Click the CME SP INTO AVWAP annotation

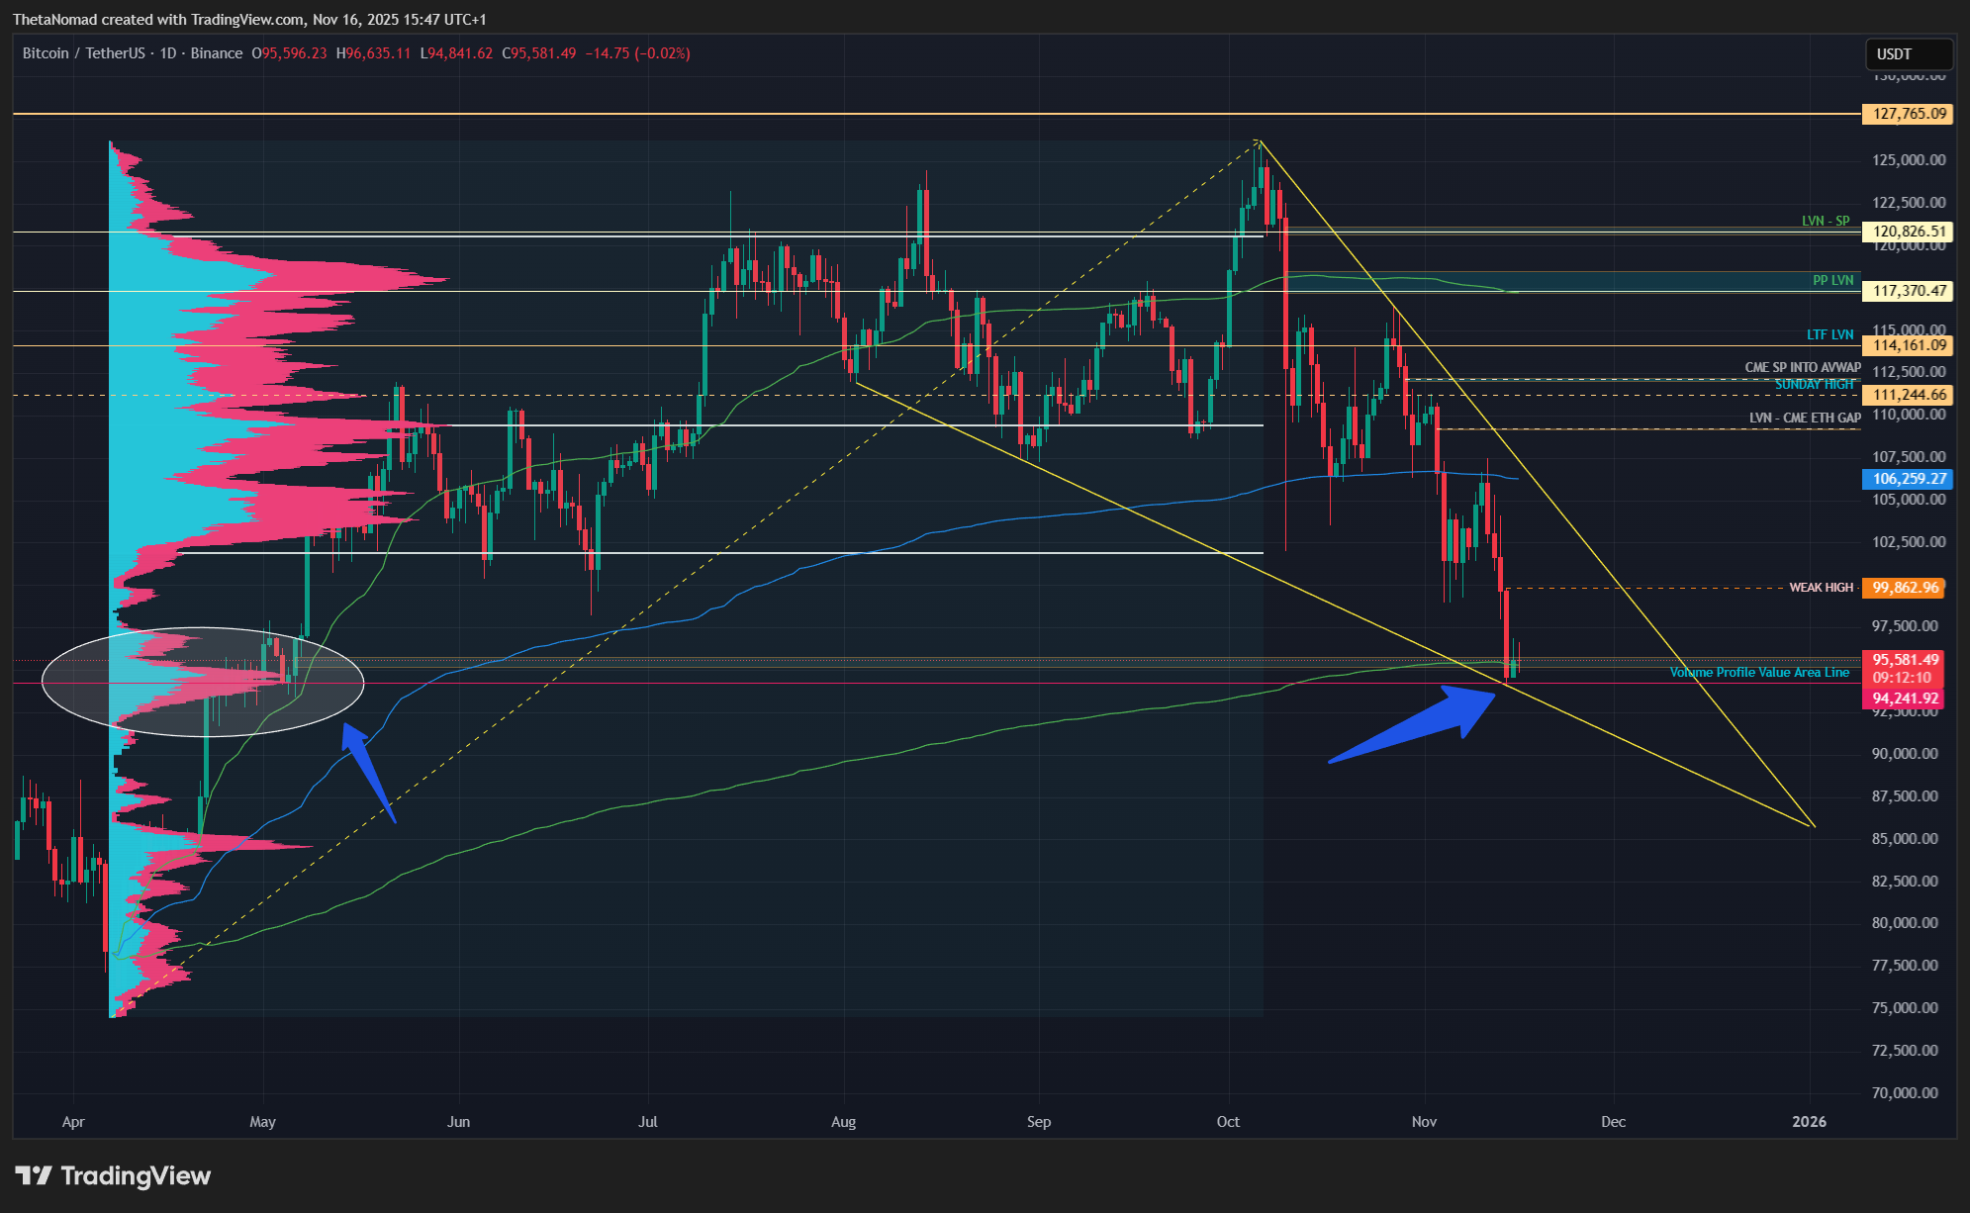[1802, 367]
